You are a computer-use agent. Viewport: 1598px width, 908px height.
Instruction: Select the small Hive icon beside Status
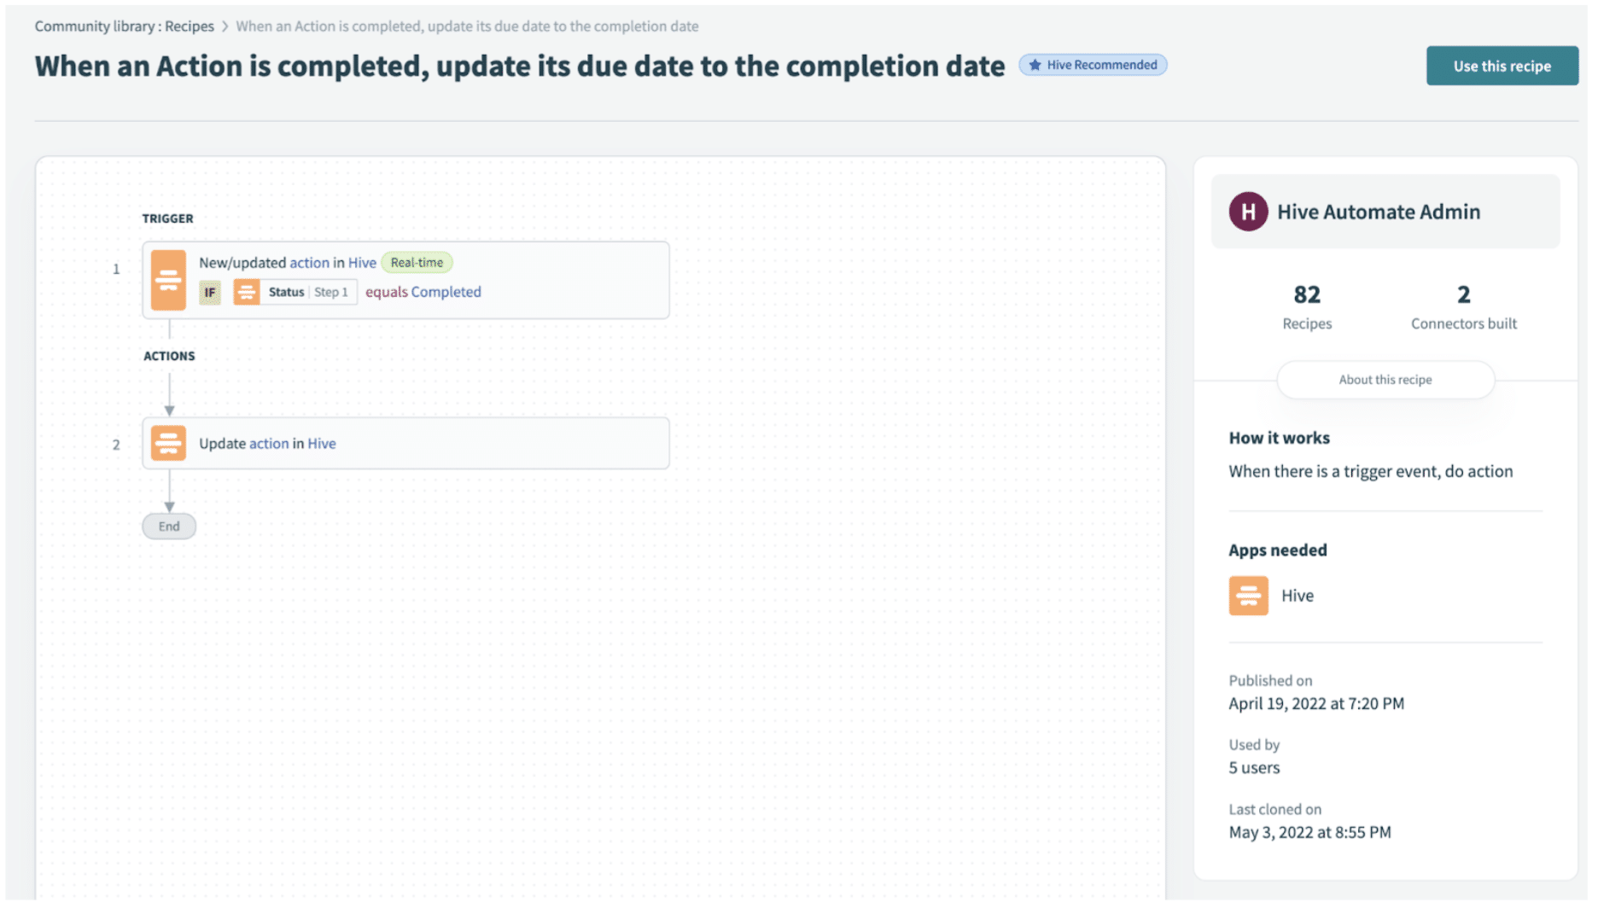(x=247, y=292)
